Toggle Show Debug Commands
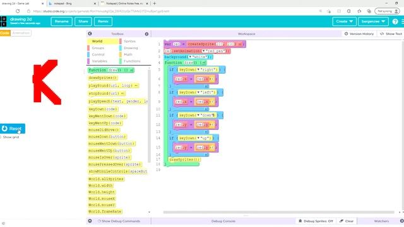Screen dimensions: 404x227 click(x=119, y=221)
